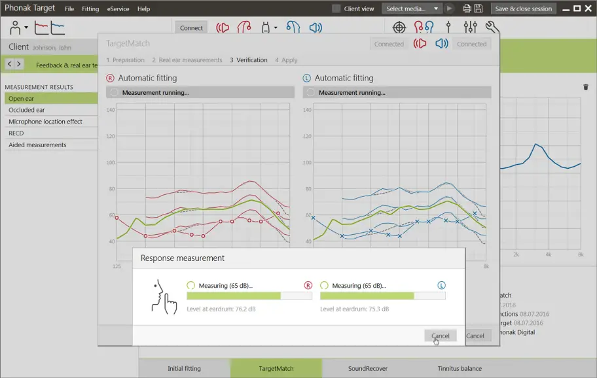Enable the Client view checkbox
The width and height of the screenshot is (597, 378).
pyautogui.click(x=336, y=9)
